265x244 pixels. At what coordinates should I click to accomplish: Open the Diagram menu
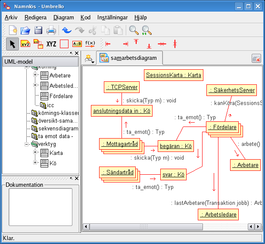[63, 17]
